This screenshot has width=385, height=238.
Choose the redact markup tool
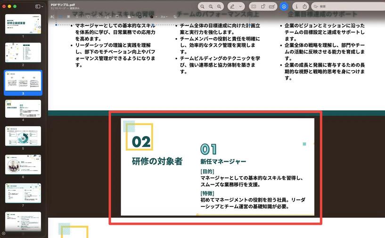[x=68, y=16]
